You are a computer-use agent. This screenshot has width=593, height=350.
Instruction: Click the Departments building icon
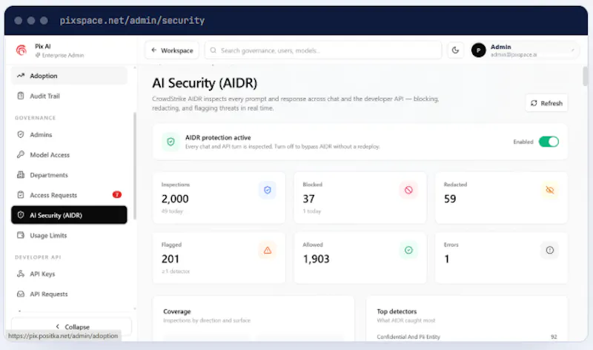click(x=21, y=174)
